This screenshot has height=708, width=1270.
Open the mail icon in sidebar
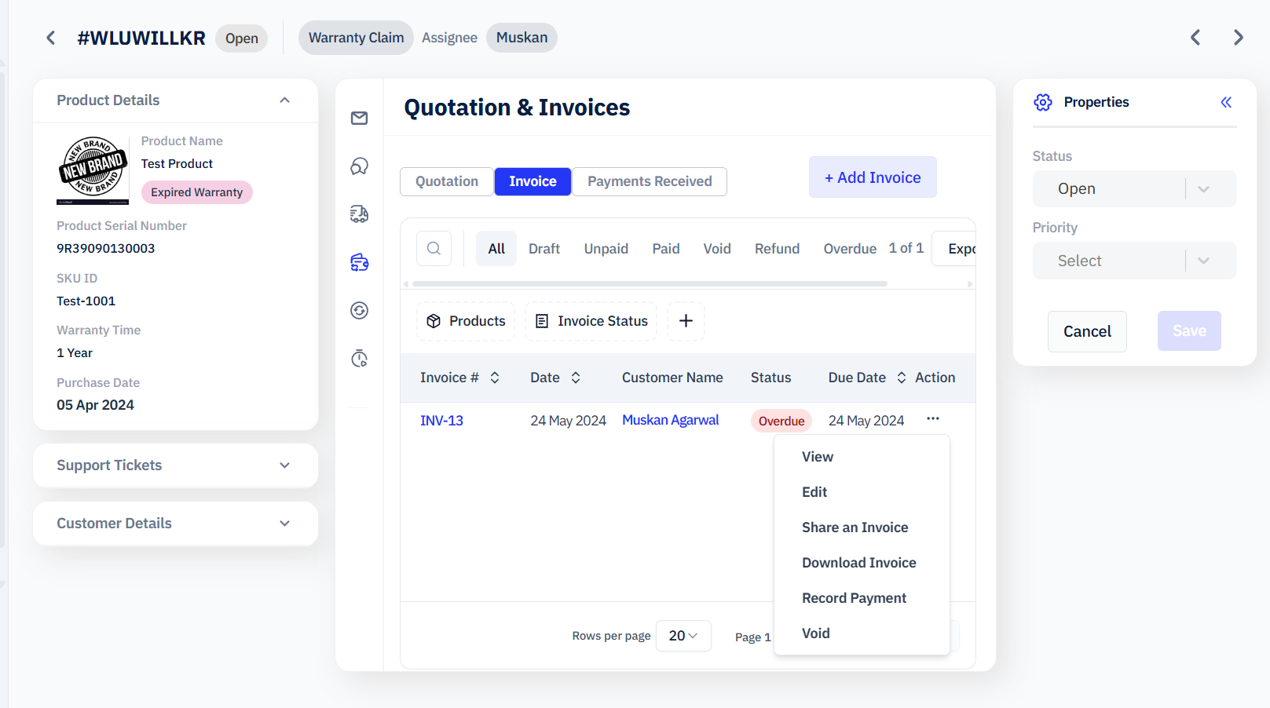tap(359, 119)
